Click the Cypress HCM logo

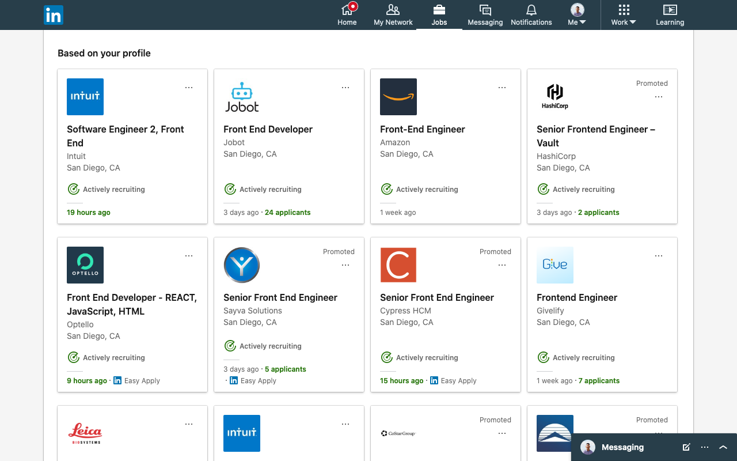click(398, 265)
